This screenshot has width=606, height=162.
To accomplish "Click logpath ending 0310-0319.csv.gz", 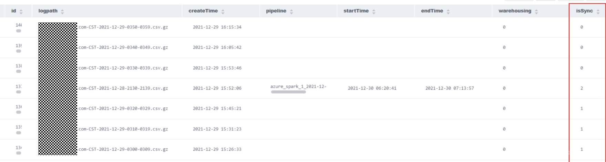I will (x=123, y=129).
